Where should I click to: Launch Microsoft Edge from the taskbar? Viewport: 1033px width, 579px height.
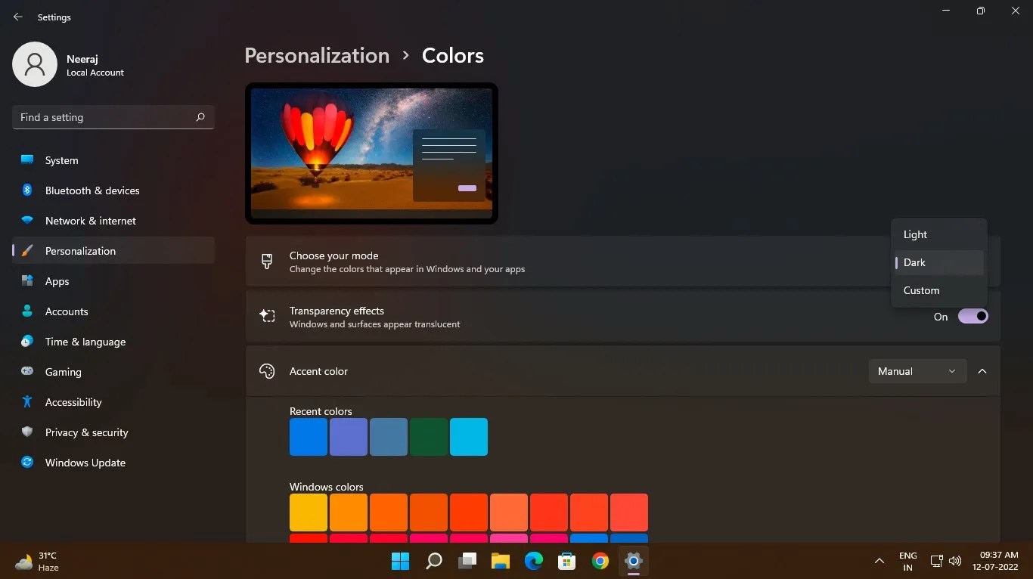533,561
